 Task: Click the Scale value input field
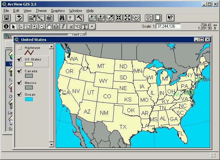pyautogui.click(x=168, y=26)
